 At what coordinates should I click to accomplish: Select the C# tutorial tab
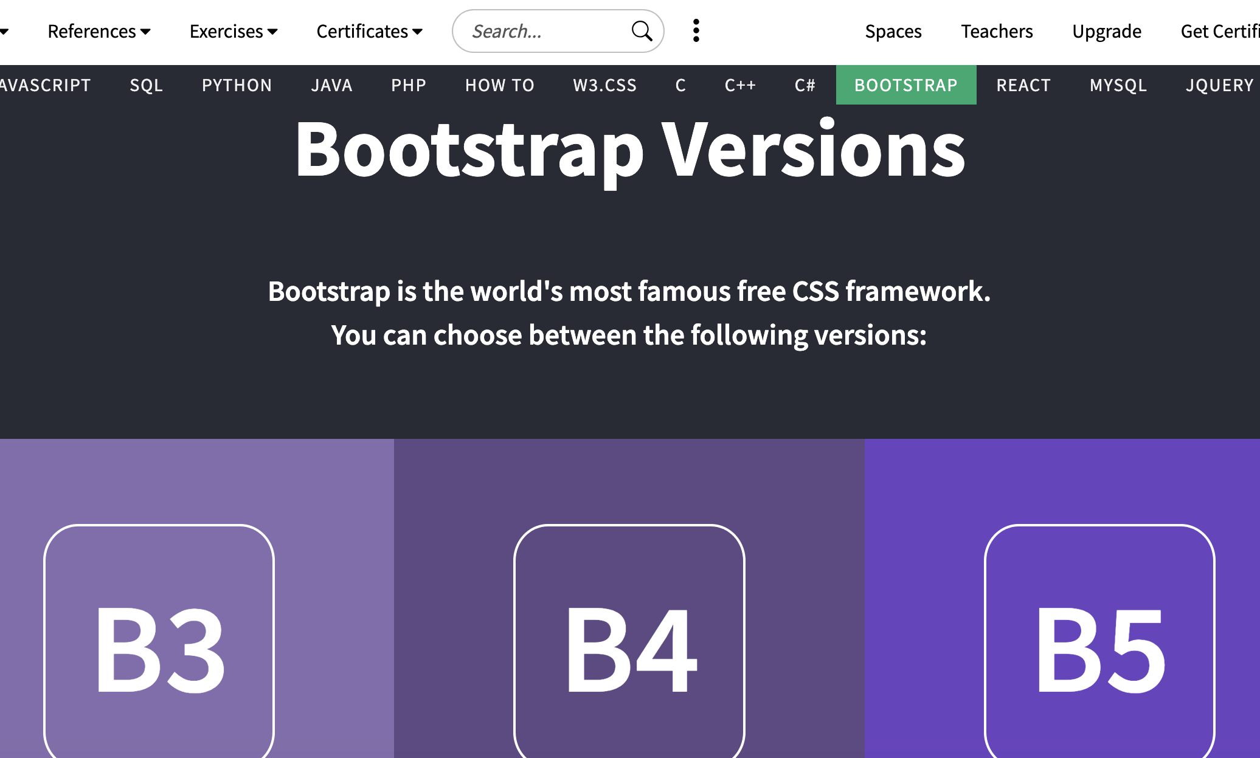(x=805, y=85)
